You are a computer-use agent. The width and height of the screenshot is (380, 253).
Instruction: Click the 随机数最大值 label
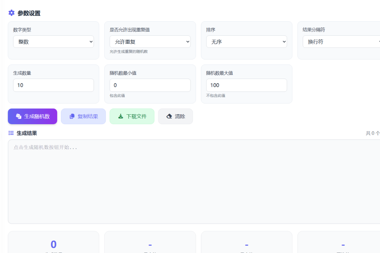pos(220,73)
